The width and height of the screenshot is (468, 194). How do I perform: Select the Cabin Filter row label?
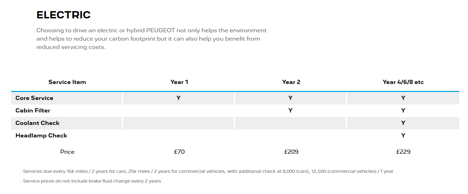click(x=33, y=111)
